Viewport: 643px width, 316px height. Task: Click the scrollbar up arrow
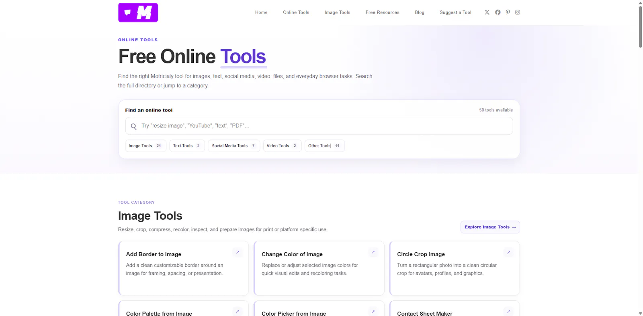(640, 2)
